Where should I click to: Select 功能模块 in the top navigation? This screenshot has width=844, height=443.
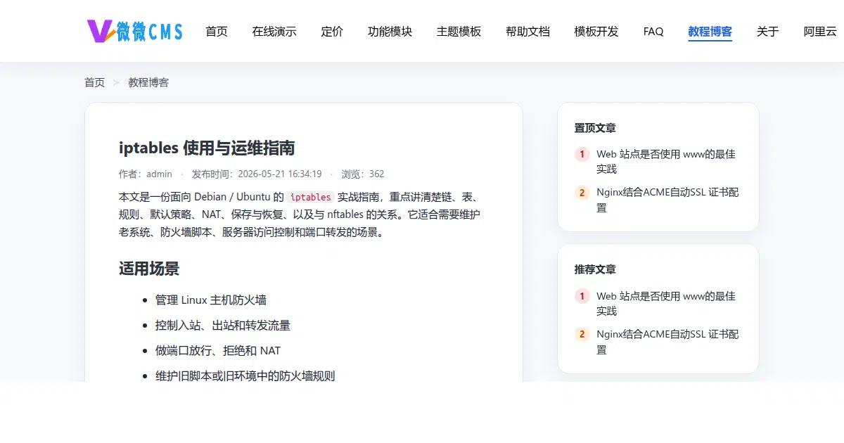point(390,32)
